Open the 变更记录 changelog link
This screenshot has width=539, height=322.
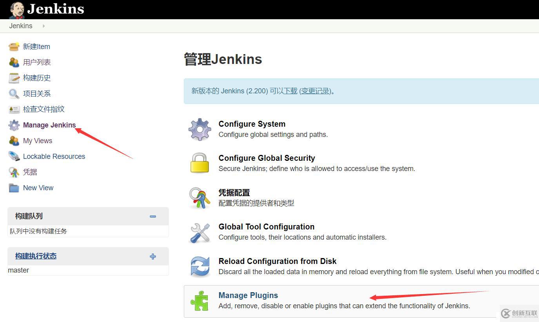[315, 91]
